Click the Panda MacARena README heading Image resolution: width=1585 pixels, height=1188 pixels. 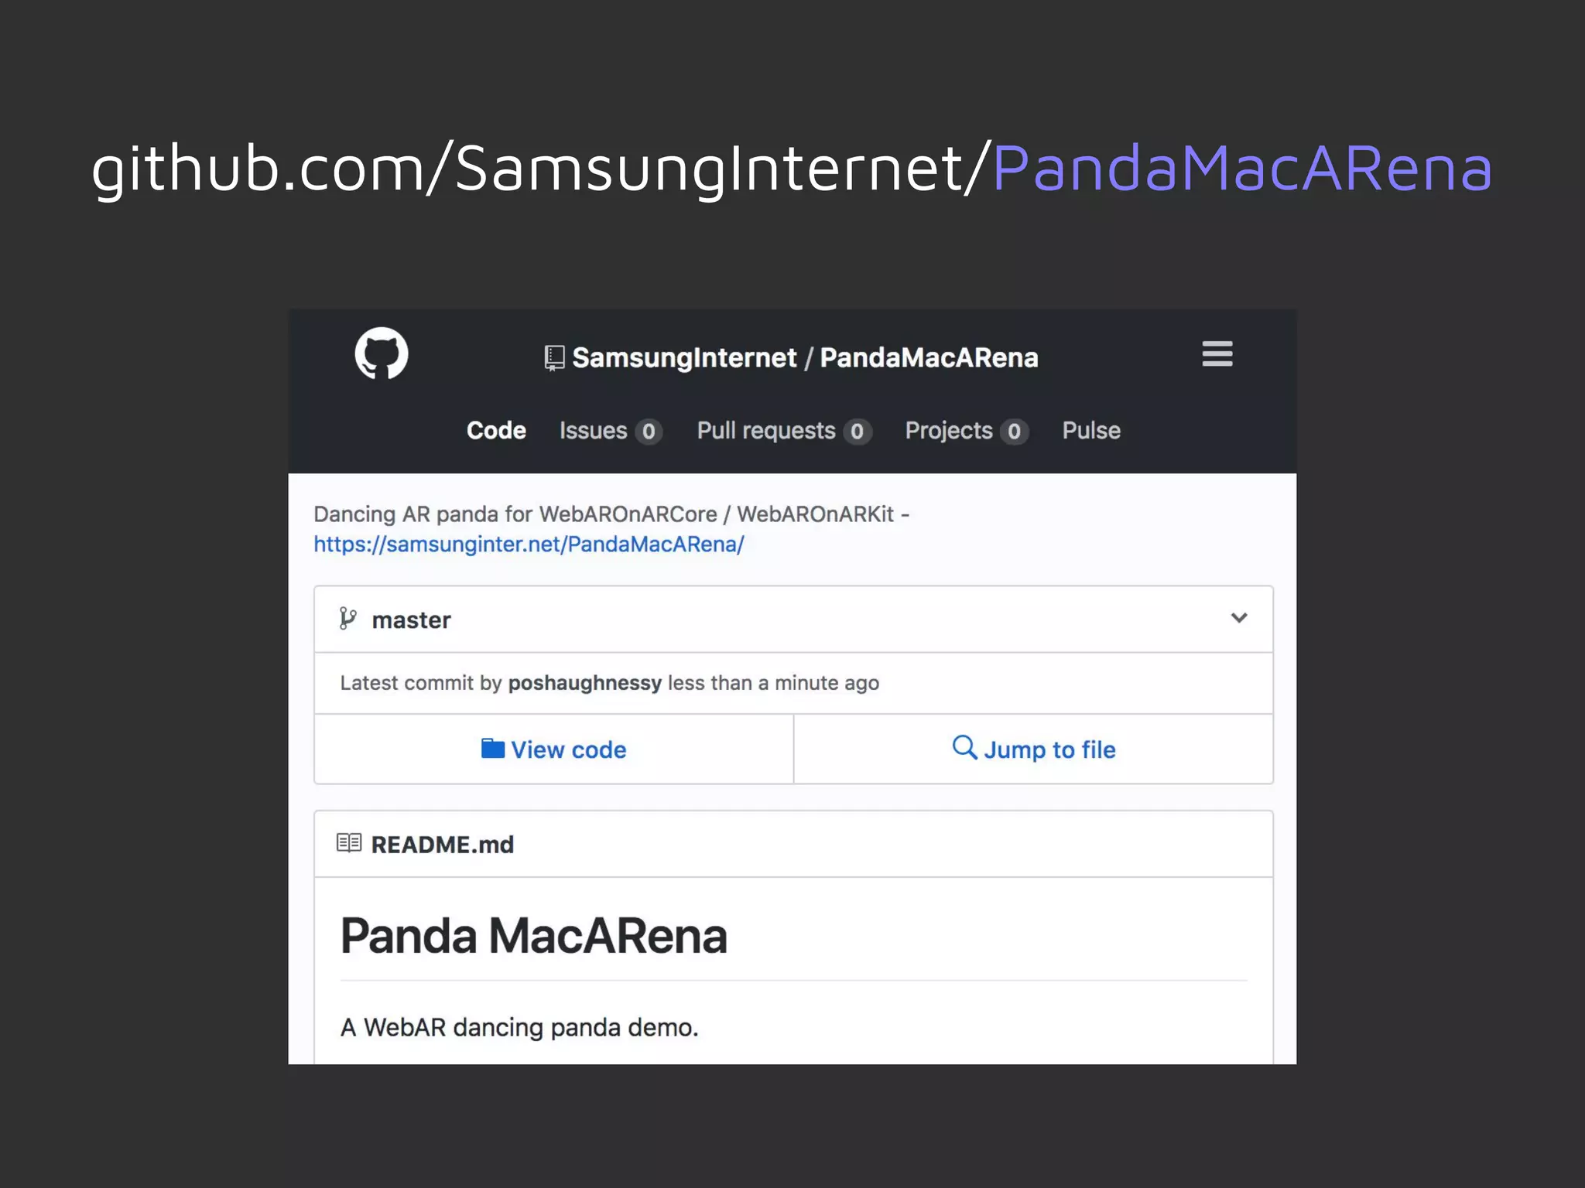pos(534,936)
